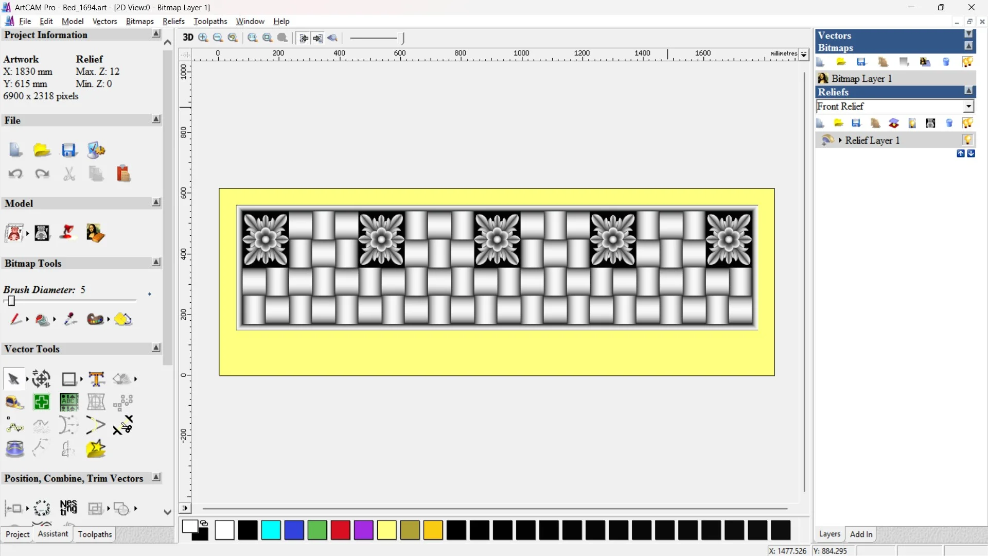Viewport: 988px width, 556px height.
Task: Expand the Vectors panel section
Action: (x=968, y=34)
